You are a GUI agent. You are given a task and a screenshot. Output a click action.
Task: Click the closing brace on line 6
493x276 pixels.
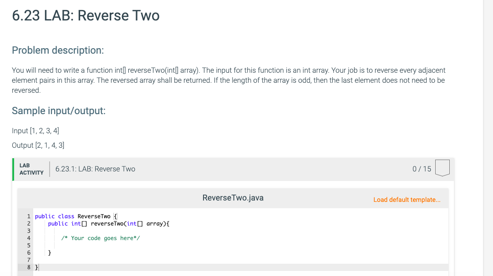(50, 253)
